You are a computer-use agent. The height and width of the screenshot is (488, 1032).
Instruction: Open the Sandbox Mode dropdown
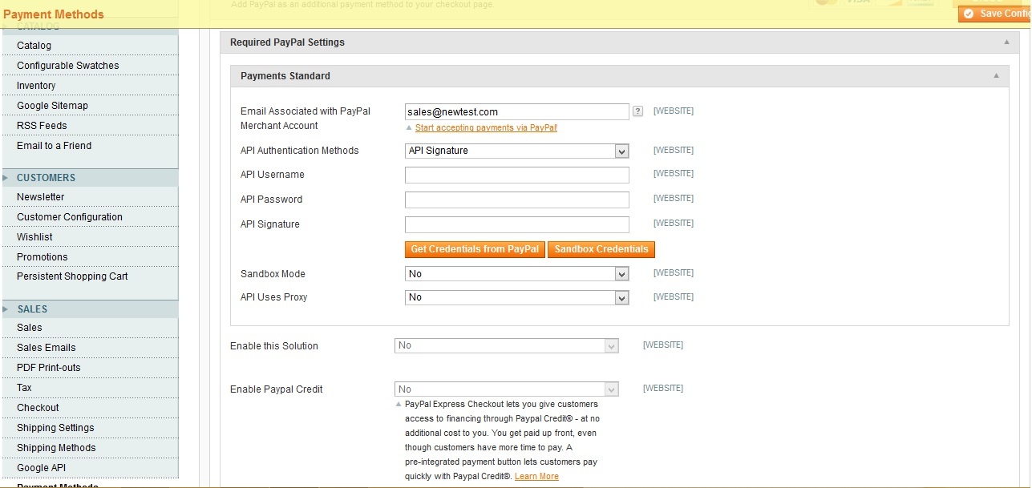pos(517,274)
